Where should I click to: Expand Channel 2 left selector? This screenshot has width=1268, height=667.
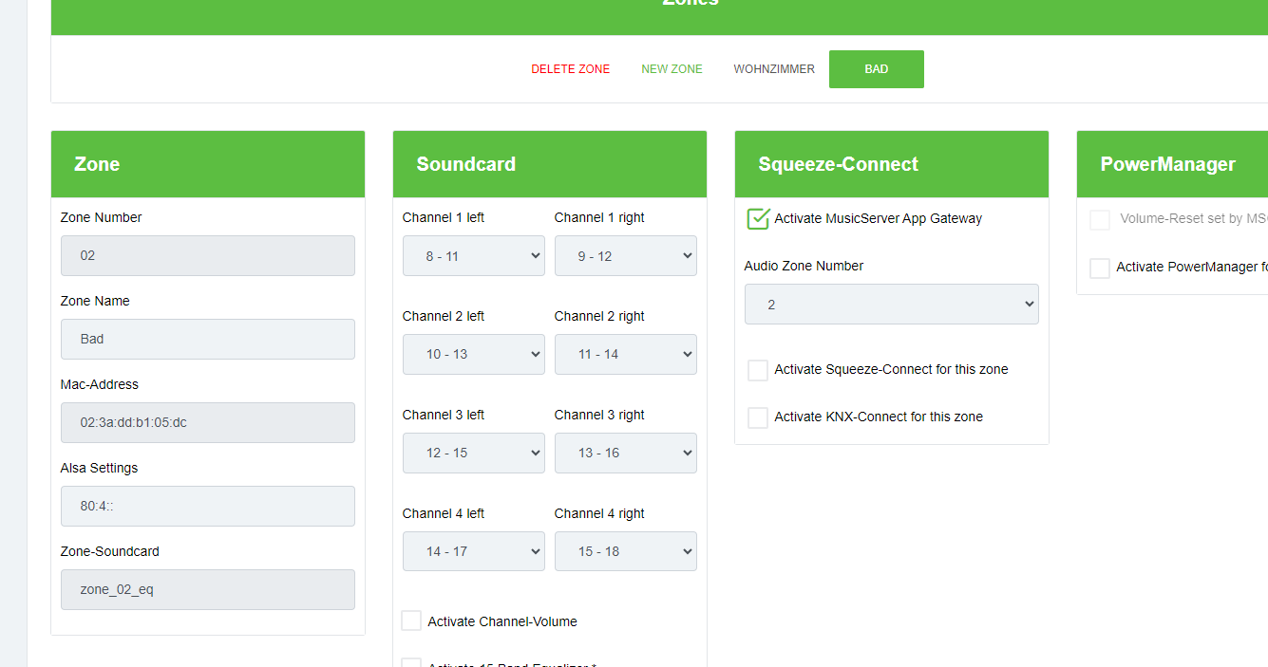click(x=473, y=355)
